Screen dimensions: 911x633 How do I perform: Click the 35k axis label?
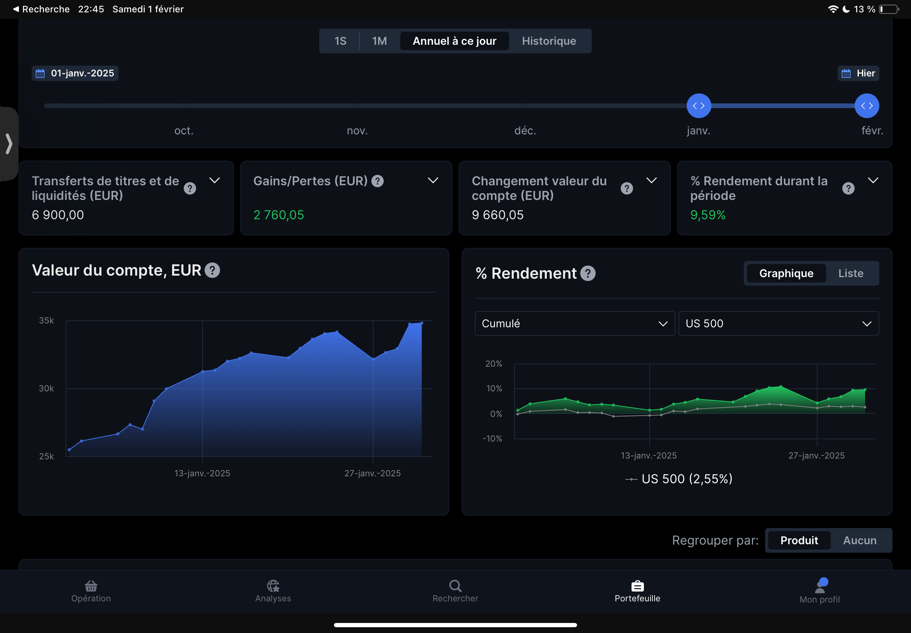pyautogui.click(x=46, y=320)
